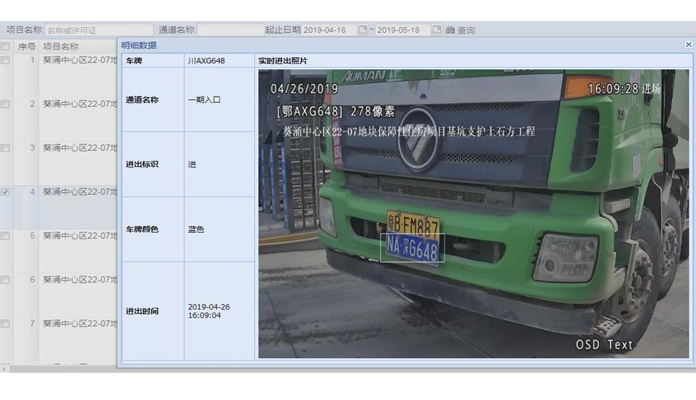Click the 一期入口 channel name value
Image resolution: width=696 pixels, height=400 pixels.
(x=204, y=100)
